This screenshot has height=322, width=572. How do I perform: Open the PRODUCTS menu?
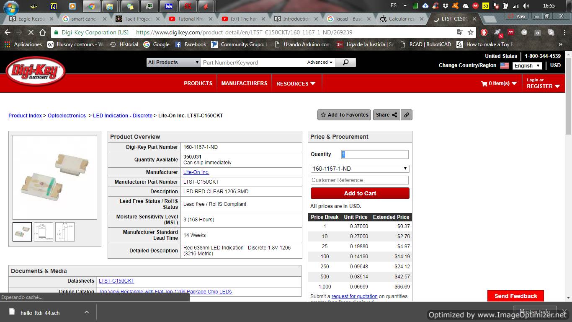pyautogui.click(x=198, y=83)
